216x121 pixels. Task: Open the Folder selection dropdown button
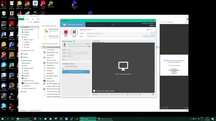(x=153, y=33)
